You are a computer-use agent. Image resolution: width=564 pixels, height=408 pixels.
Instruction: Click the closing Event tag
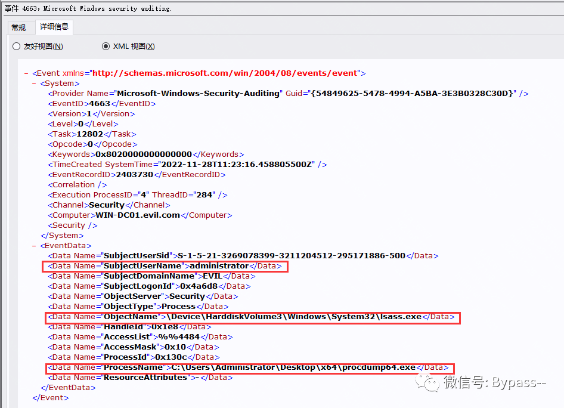[50, 398]
